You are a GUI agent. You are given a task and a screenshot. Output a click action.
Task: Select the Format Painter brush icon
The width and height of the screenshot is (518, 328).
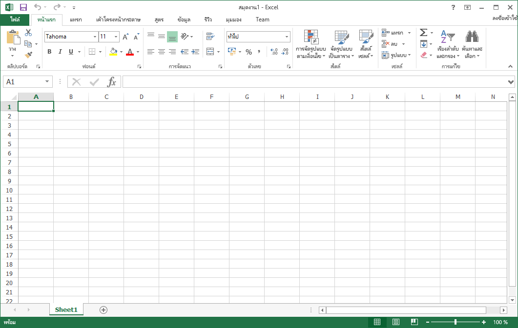[x=28, y=55]
